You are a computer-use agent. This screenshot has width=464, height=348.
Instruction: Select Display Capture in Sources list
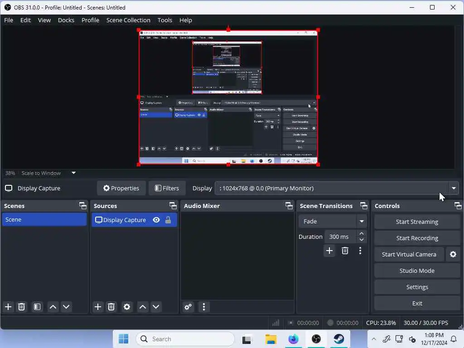[134, 220]
